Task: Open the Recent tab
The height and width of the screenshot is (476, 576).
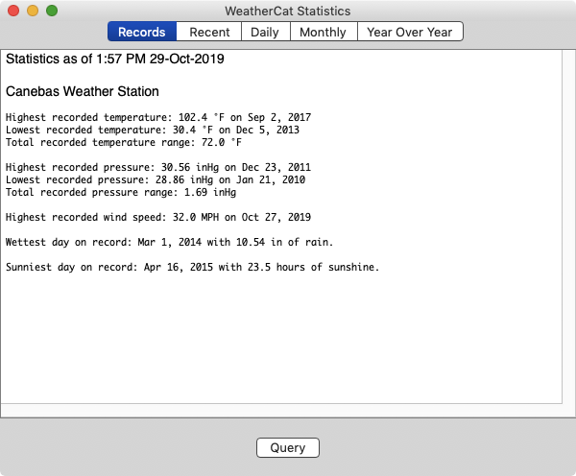Action: (209, 32)
